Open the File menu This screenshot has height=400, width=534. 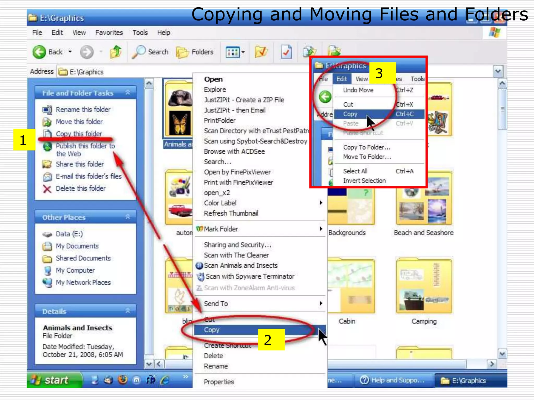pos(37,33)
